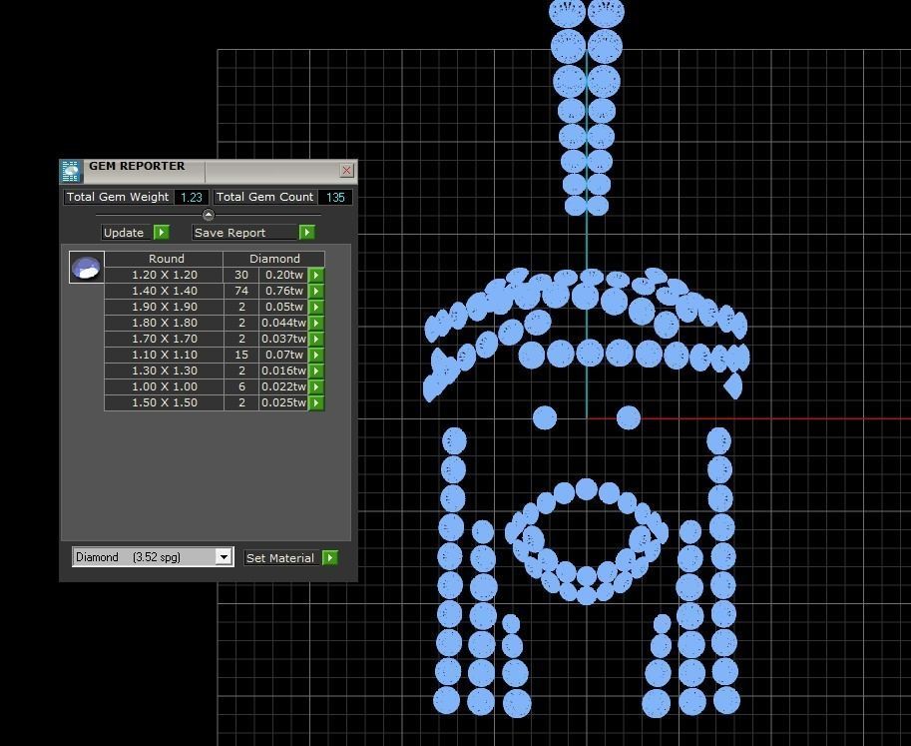
Task: Click green arrow in the 1.50 X 1.50 row
Action: coord(316,402)
